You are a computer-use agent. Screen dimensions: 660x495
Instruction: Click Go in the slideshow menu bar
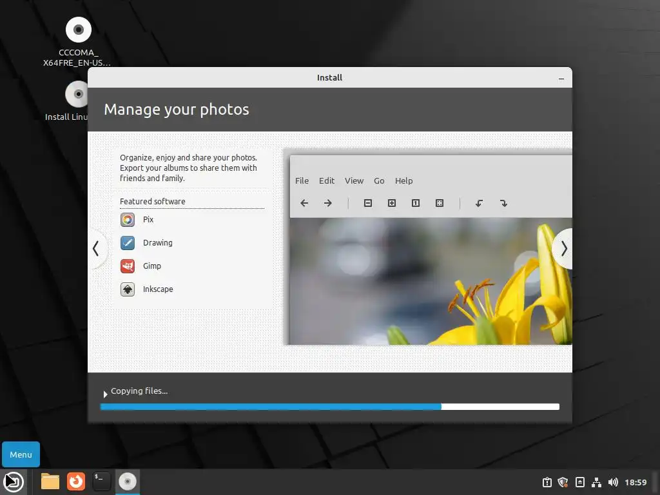379,181
